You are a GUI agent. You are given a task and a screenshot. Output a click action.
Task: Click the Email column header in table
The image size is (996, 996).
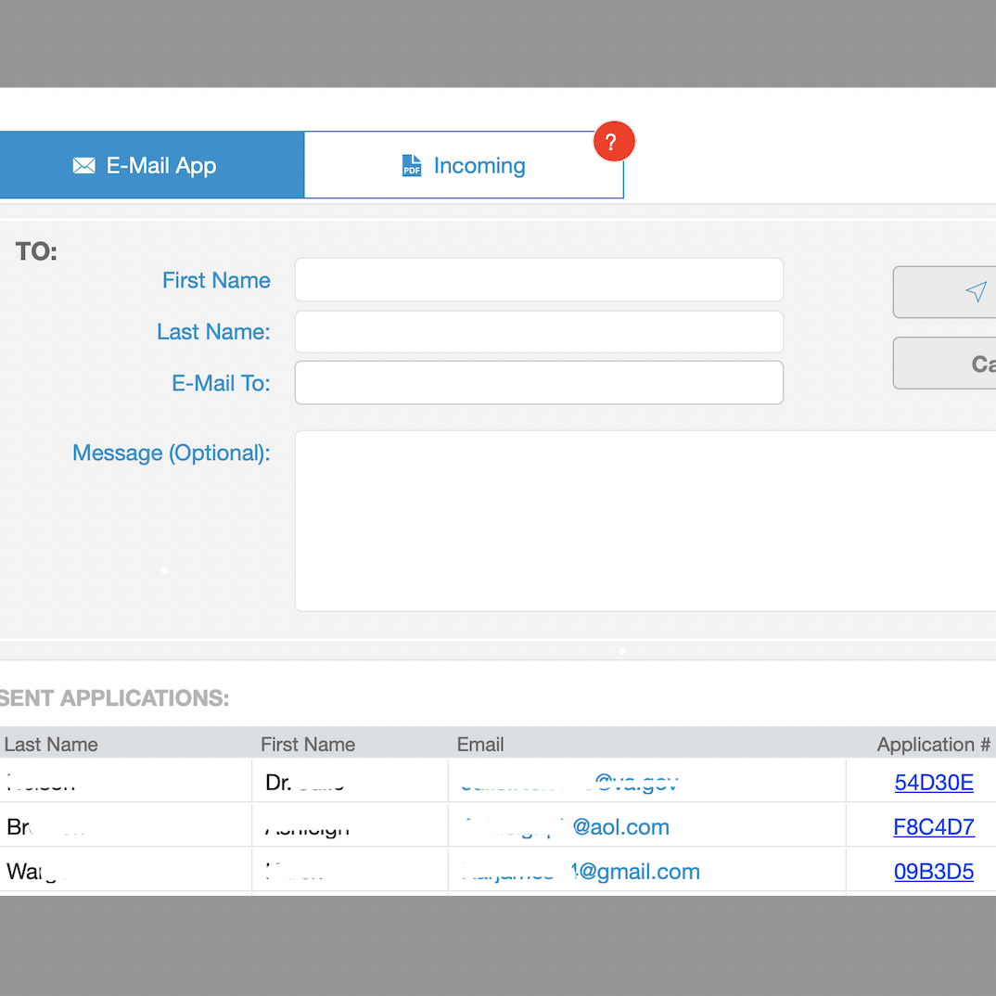tap(480, 745)
